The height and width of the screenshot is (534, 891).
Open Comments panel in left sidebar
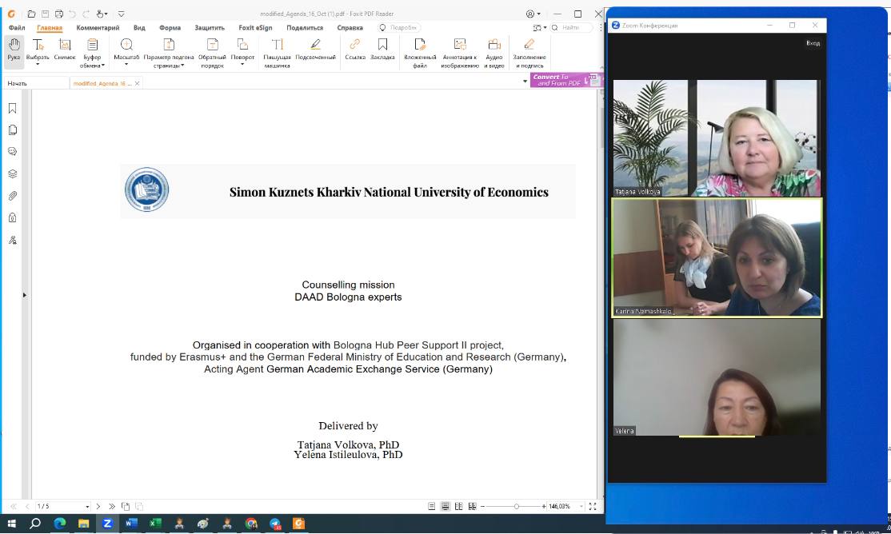click(x=13, y=152)
